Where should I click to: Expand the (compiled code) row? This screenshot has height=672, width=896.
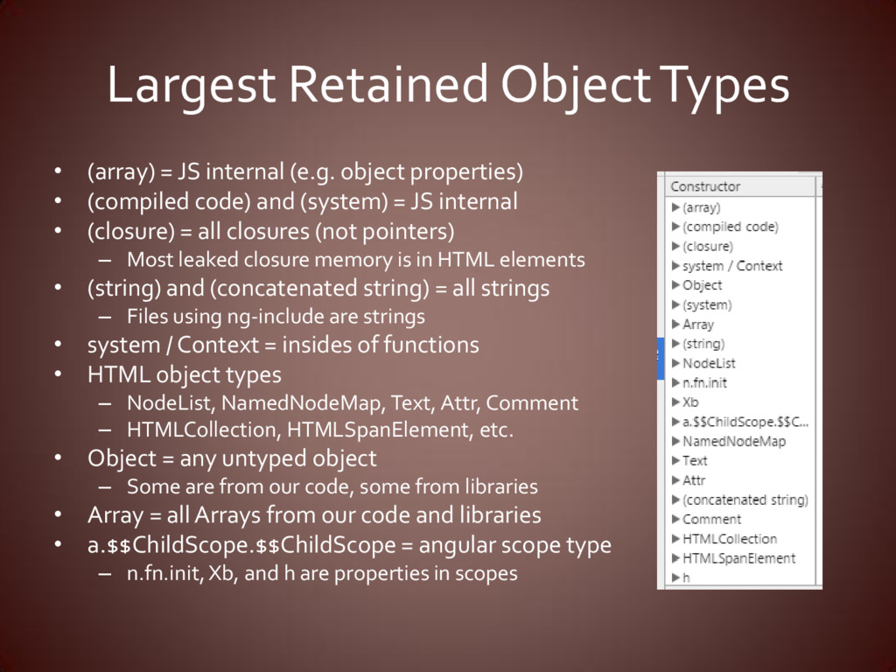(675, 227)
